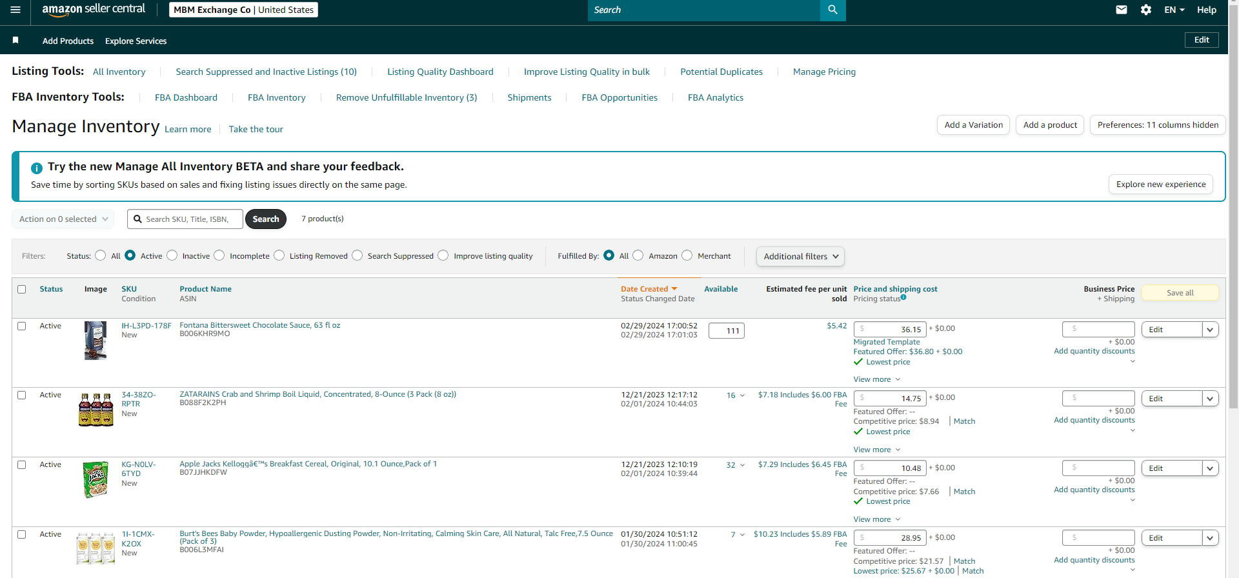Click the info icon in BETA banner
Viewport: 1239px width, 578px height.
click(37, 168)
